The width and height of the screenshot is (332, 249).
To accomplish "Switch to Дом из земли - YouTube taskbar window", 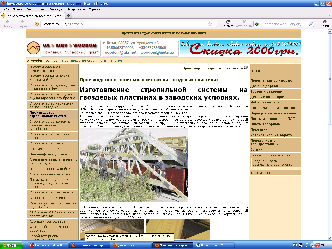I will click(x=132, y=245).
